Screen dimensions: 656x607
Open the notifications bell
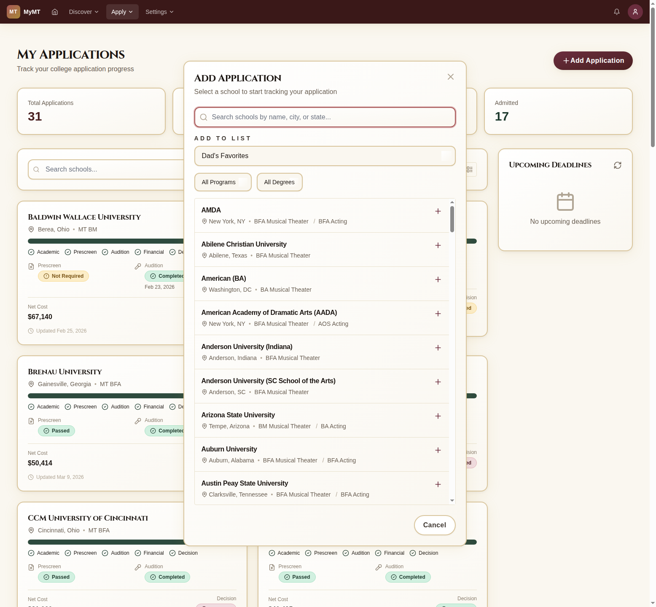tap(616, 12)
